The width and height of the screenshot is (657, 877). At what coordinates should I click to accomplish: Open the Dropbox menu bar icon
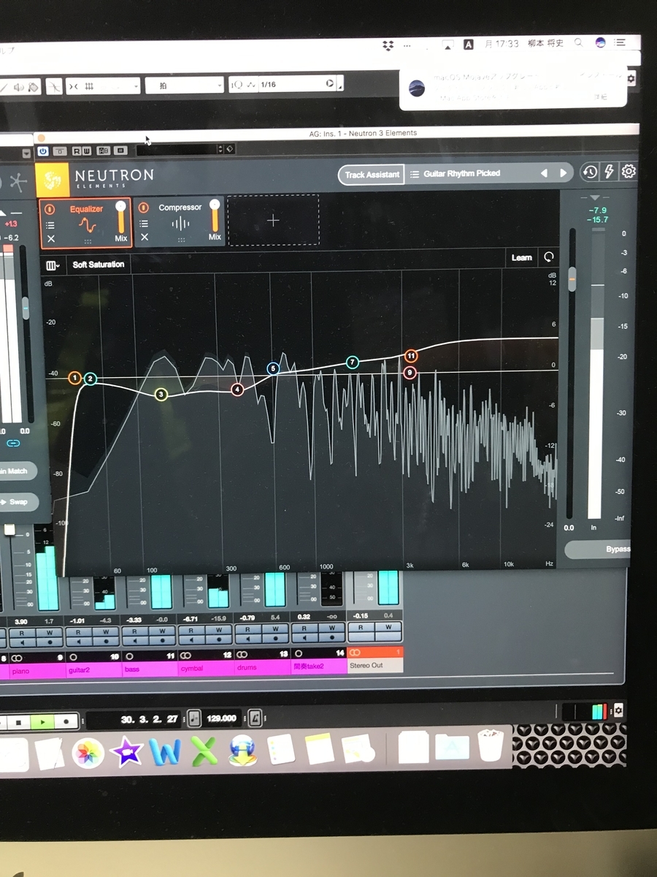pyautogui.click(x=388, y=45)
